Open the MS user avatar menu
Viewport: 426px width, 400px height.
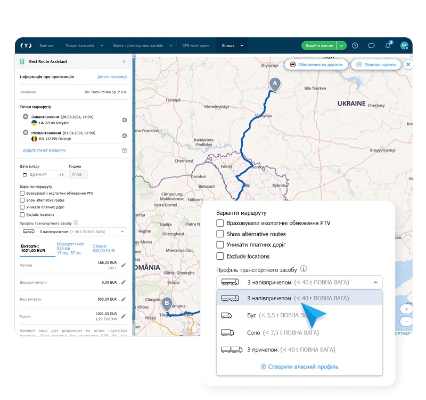(404, 45)
